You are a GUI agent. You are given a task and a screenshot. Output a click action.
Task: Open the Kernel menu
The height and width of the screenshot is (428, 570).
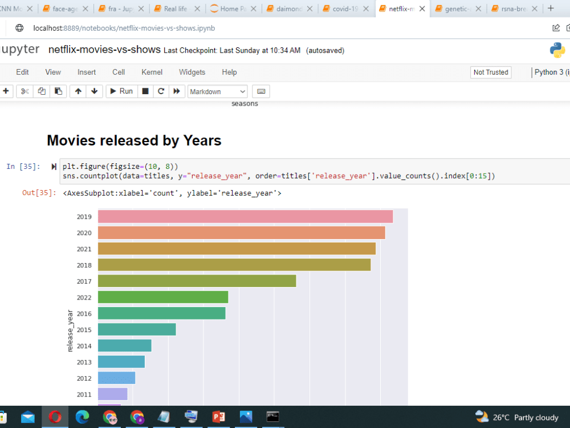point(152,72)
